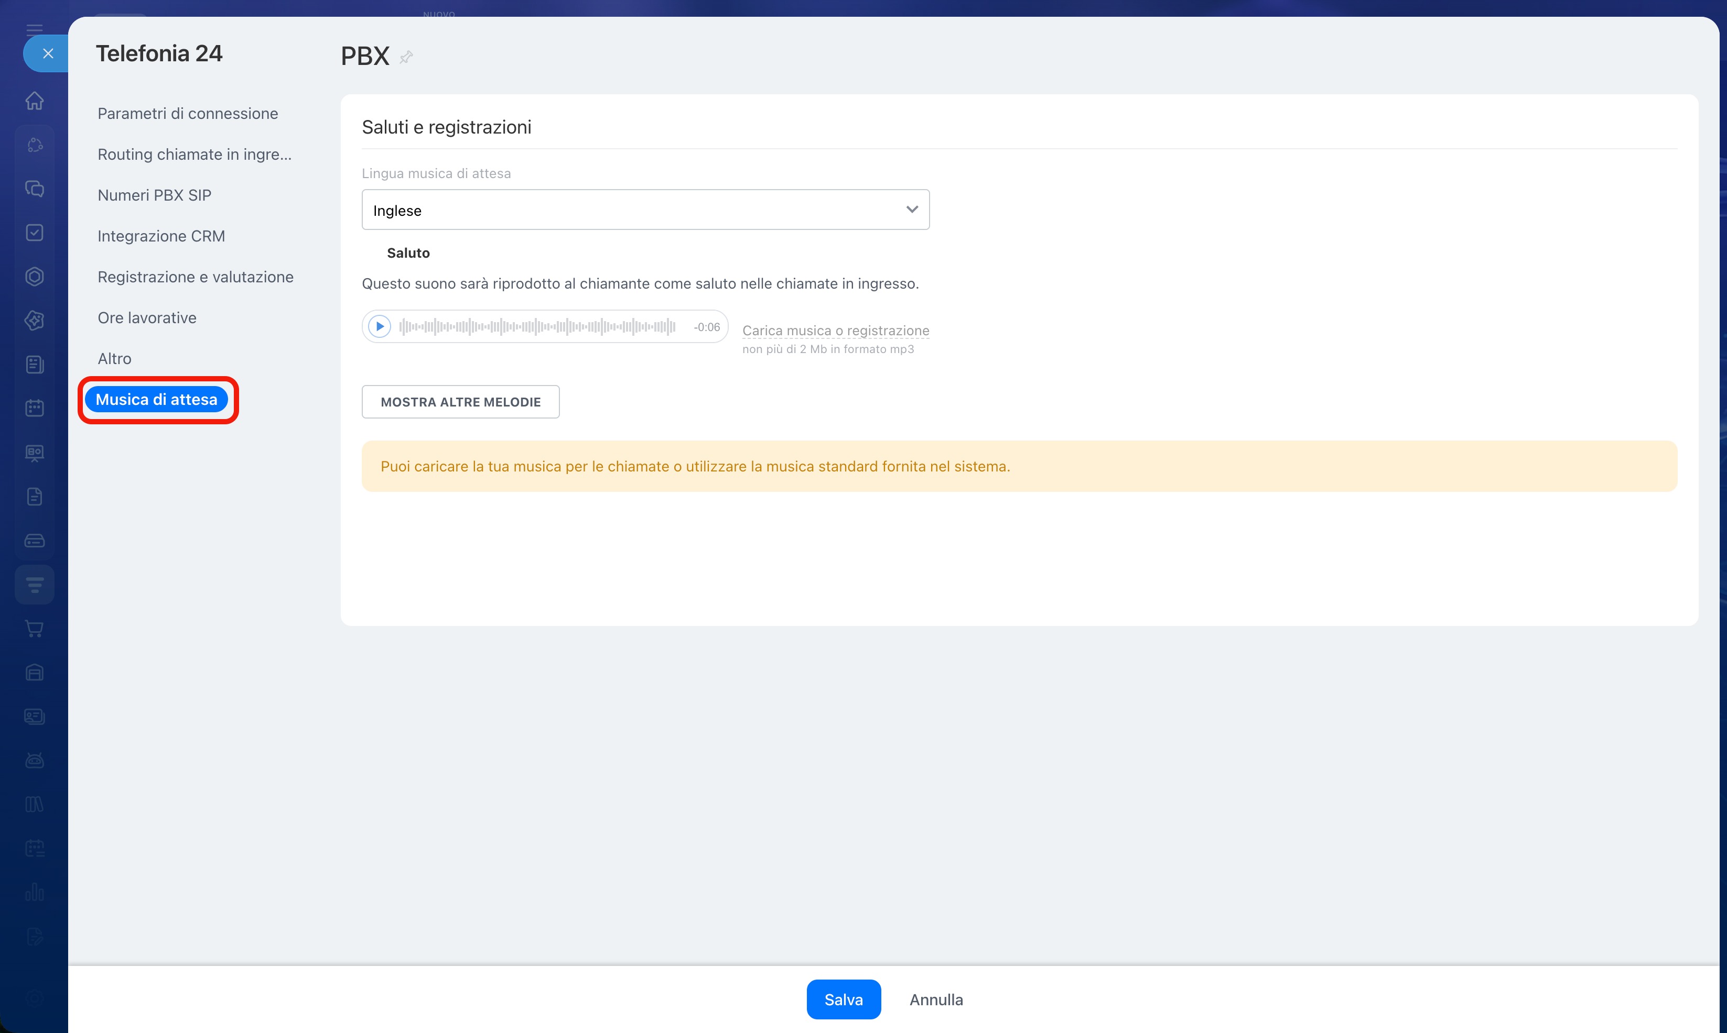Select Parametri di connessione menu item

187,114
